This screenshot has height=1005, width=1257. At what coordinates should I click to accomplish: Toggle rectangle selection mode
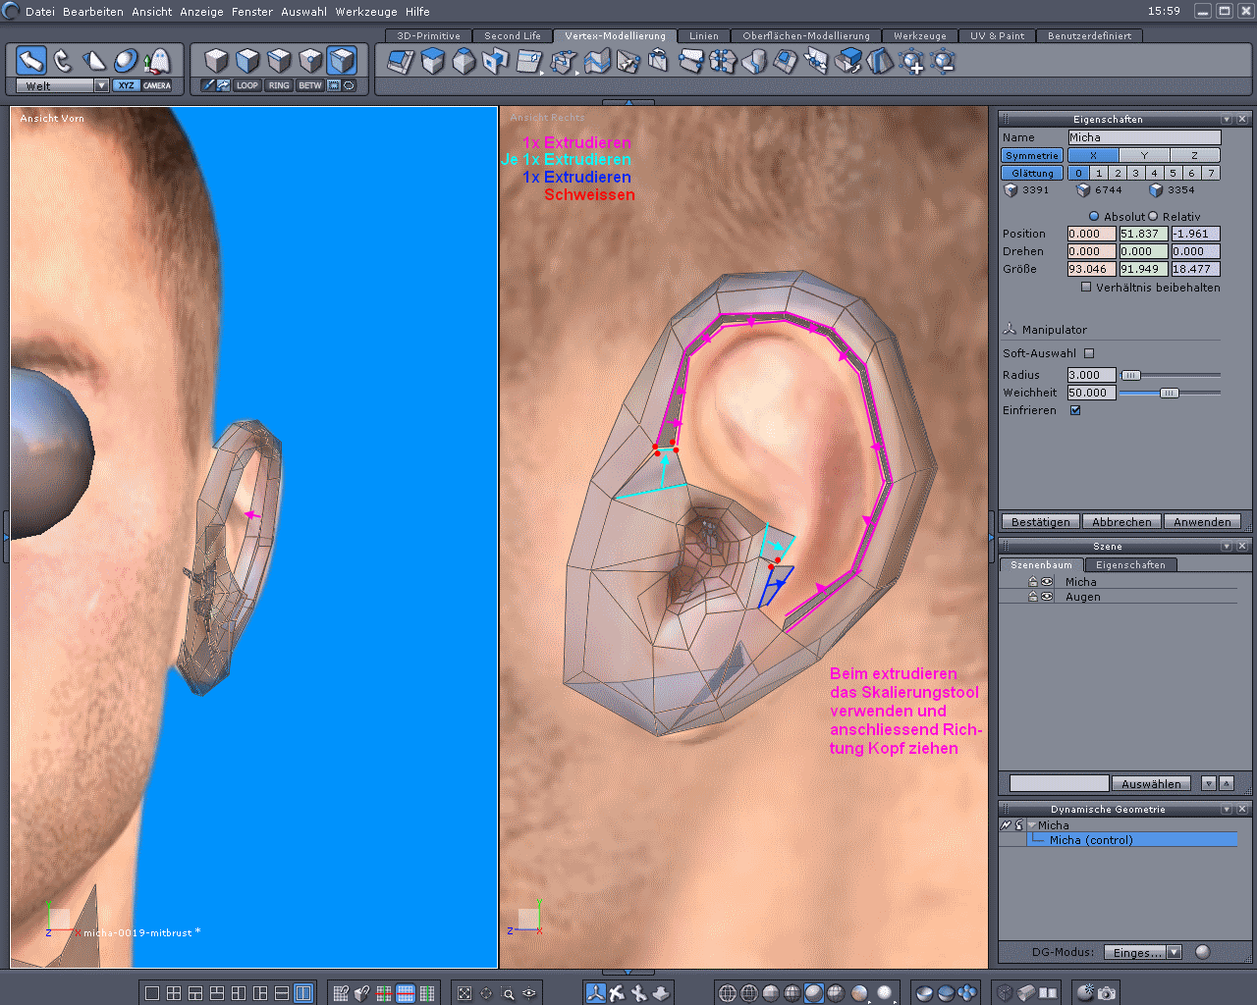tap(334, 85)
